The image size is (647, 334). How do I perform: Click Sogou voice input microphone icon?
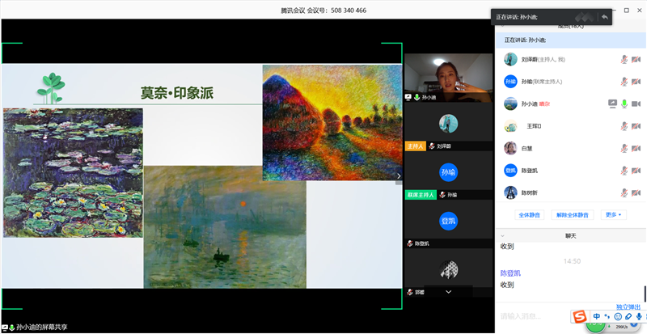[x=639, y=317]
